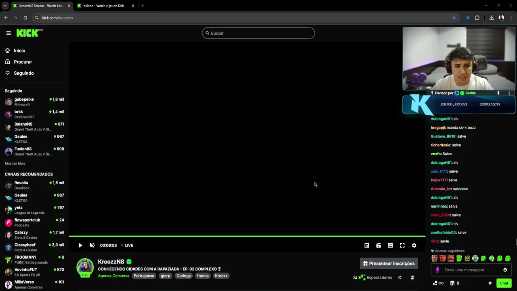Image resolution: width=517 pixels, height=291 pixels.
Task: Open Fusion88 channel in sidebar
Action: (x=34, y=151)
